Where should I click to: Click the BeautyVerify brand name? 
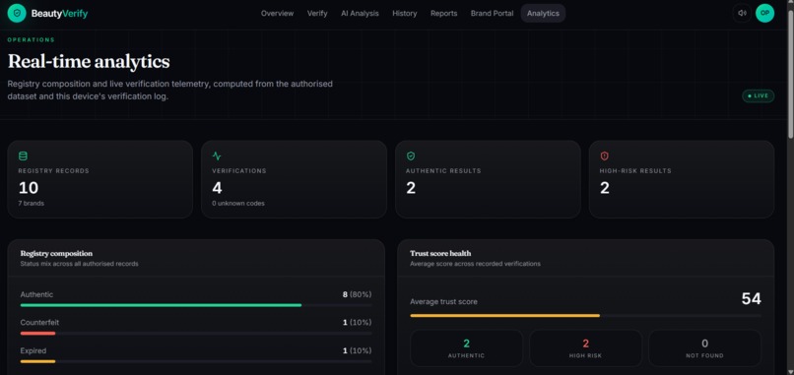point(59,14)
